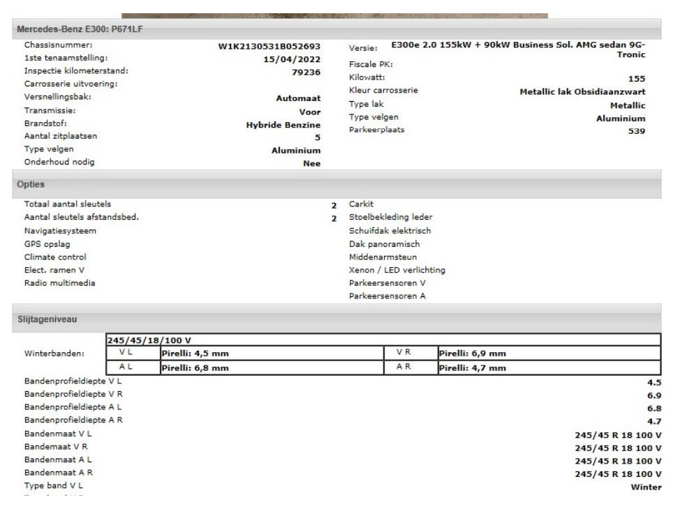Click the 'Onderhoud nodig' label
Image resolution: width=680 pixels, height=509 pixels.
tap(59, 162)
